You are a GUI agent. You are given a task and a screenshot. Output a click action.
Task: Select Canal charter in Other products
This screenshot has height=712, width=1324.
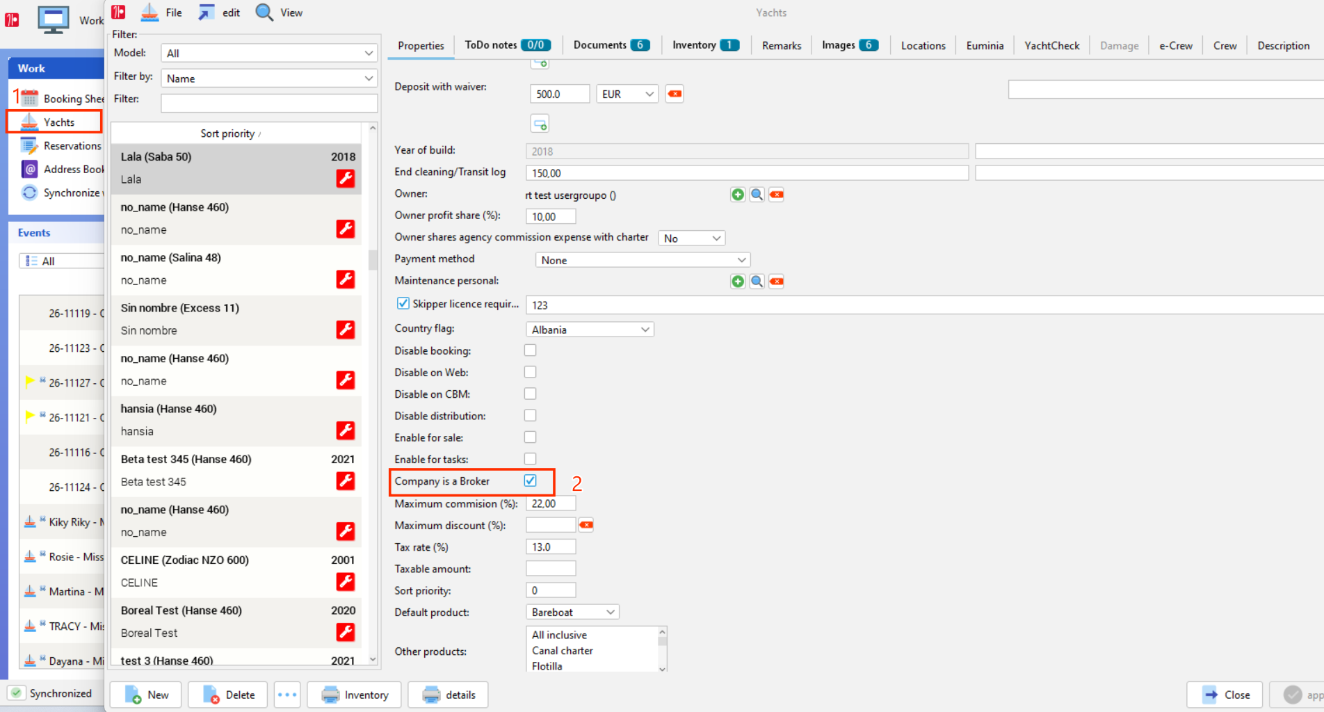[563, 651]
